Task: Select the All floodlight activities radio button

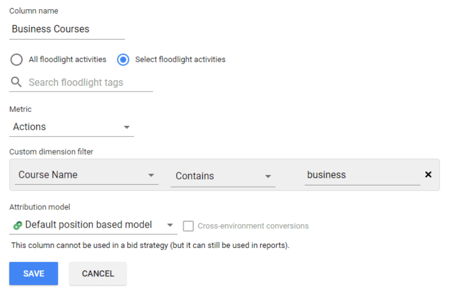Action: pos(17,59)
